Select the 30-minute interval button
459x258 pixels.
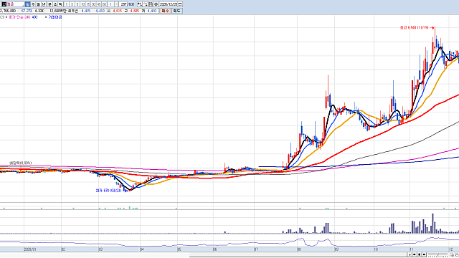pos(94,4)
